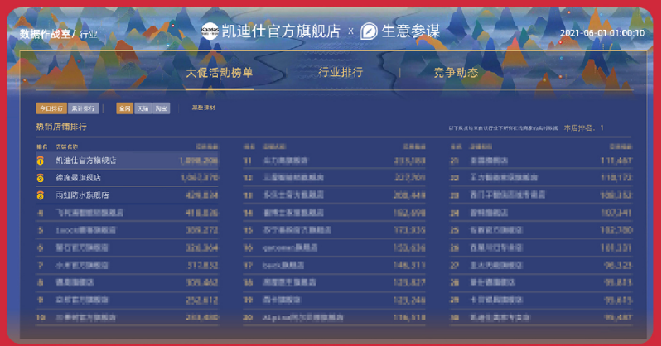662x346 pixels.
Task: Click the 热销店铺排行 section heading
Action: click(60, 127)
